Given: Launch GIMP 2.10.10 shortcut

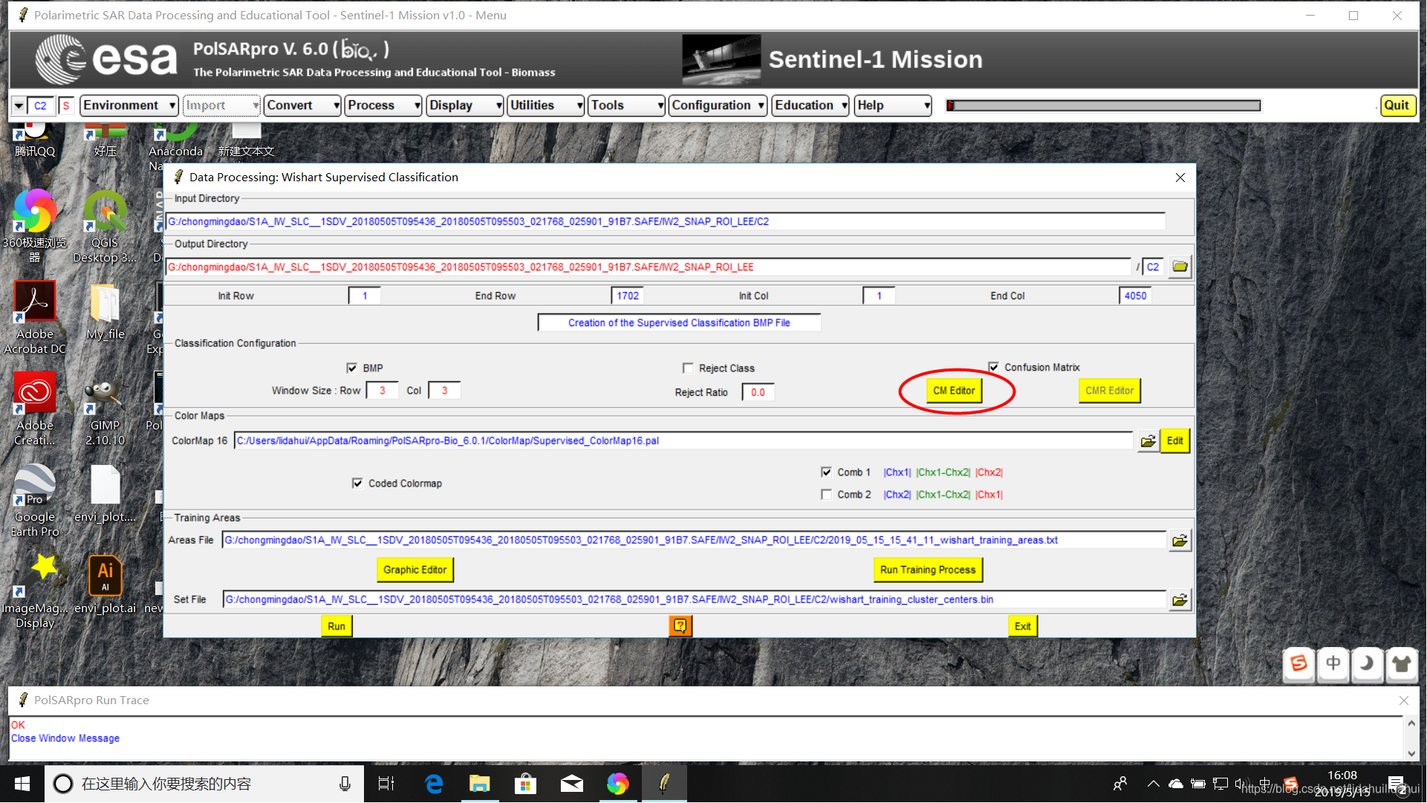Looking at the screenshot, I should pyautogui.click(x=105, y=409).
